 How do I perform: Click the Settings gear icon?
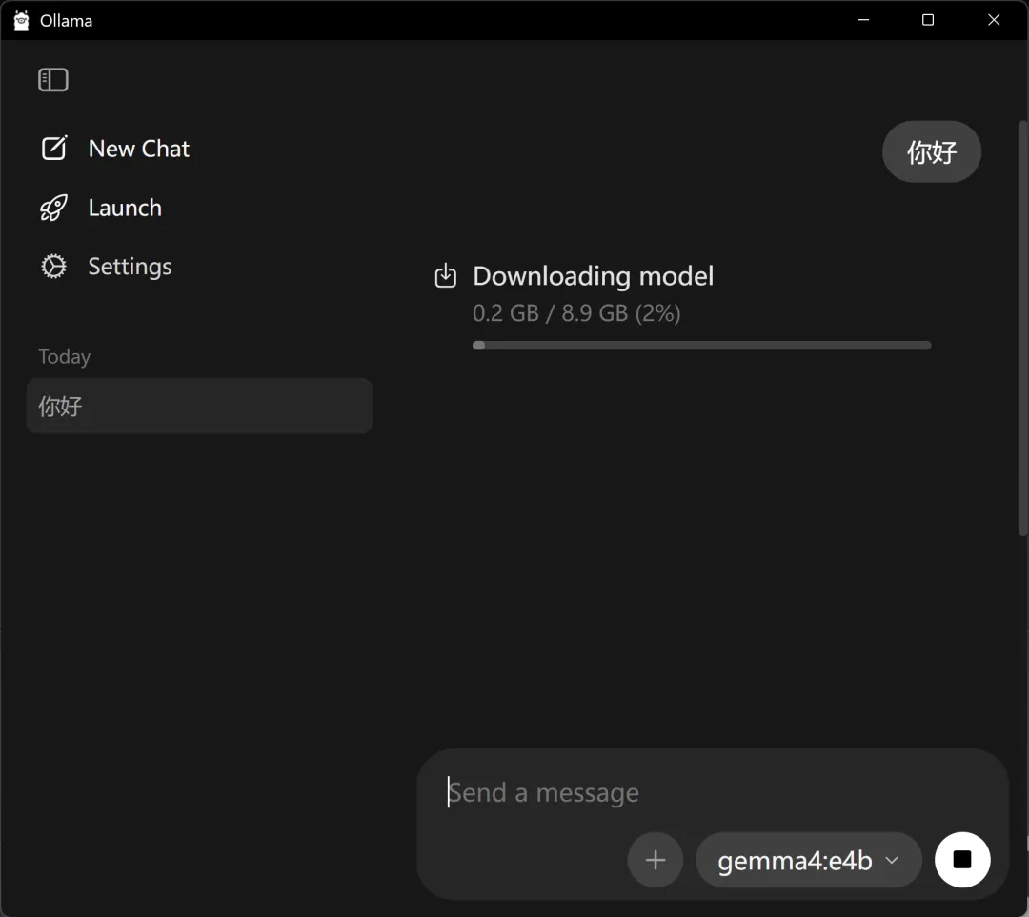pos(53,267)
